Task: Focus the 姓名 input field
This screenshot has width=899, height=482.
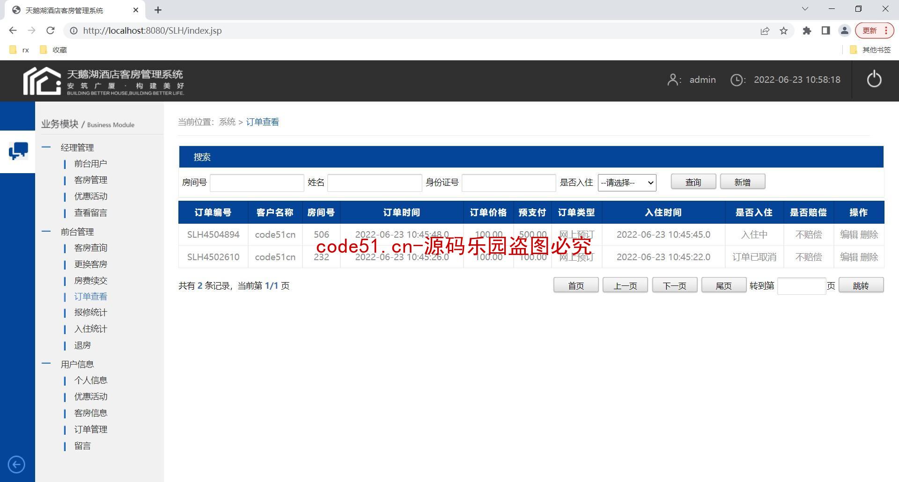Action: [x=375, y=183]
